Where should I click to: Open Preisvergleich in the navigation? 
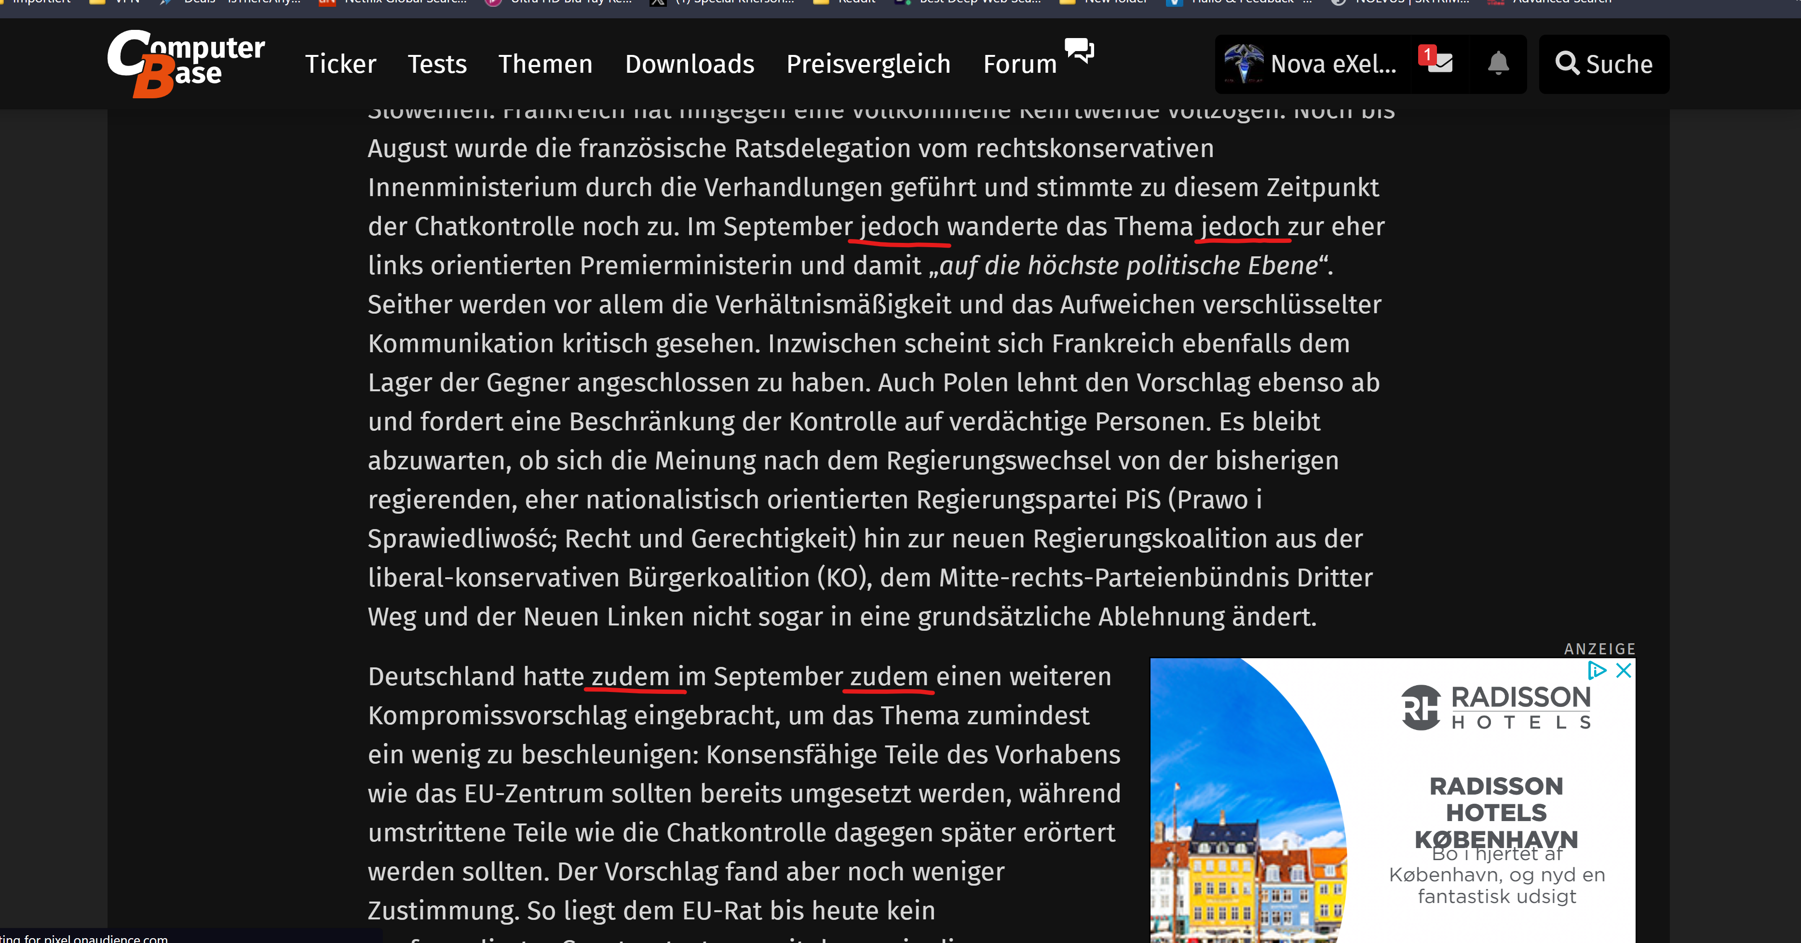click(x=868, y=64)
